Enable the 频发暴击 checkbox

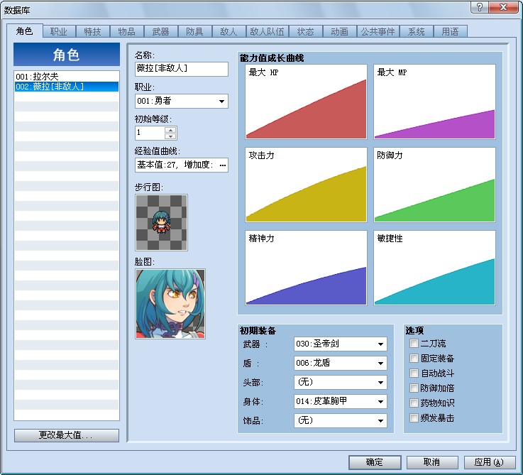(x=414, y=417)
